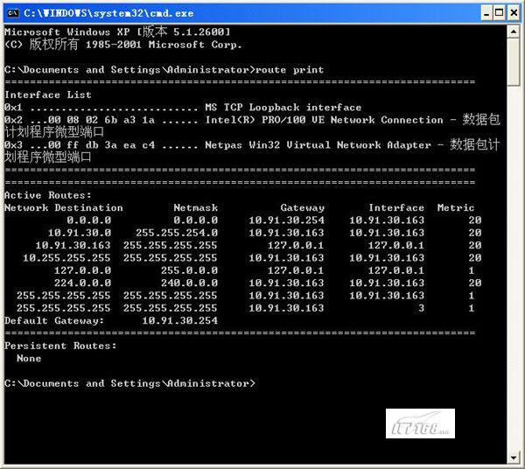Click the 'Netmask' column header
Screen dimensions: 525x469
[x=195, y=208]
